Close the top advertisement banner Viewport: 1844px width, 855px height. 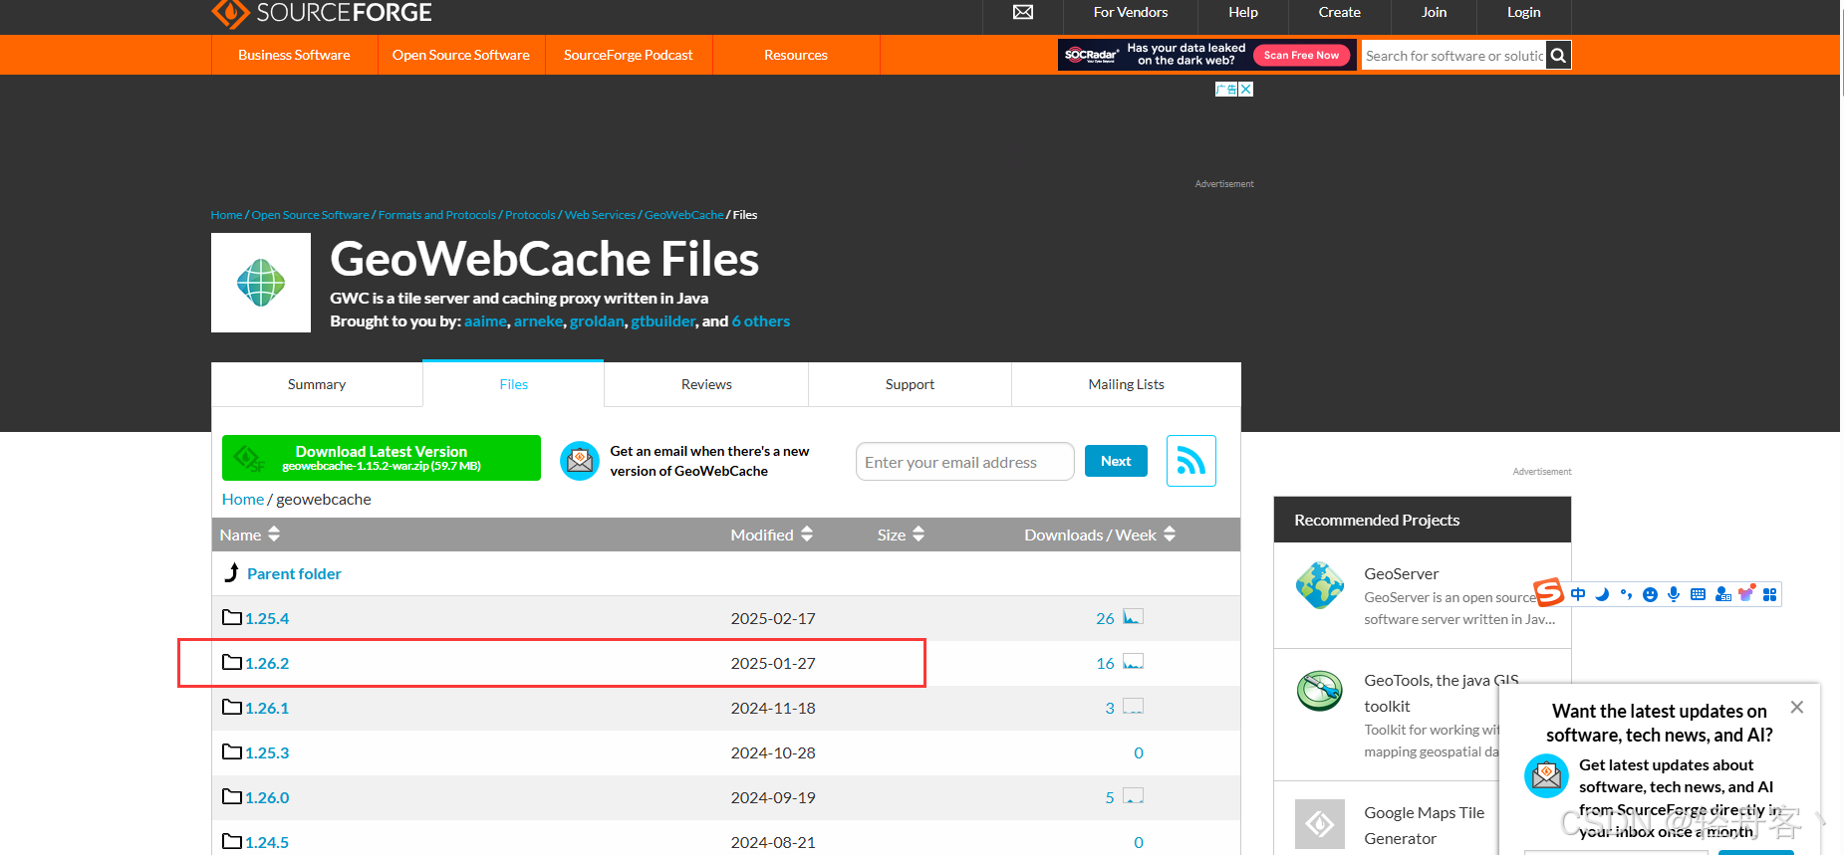(x=1245, y=90)
